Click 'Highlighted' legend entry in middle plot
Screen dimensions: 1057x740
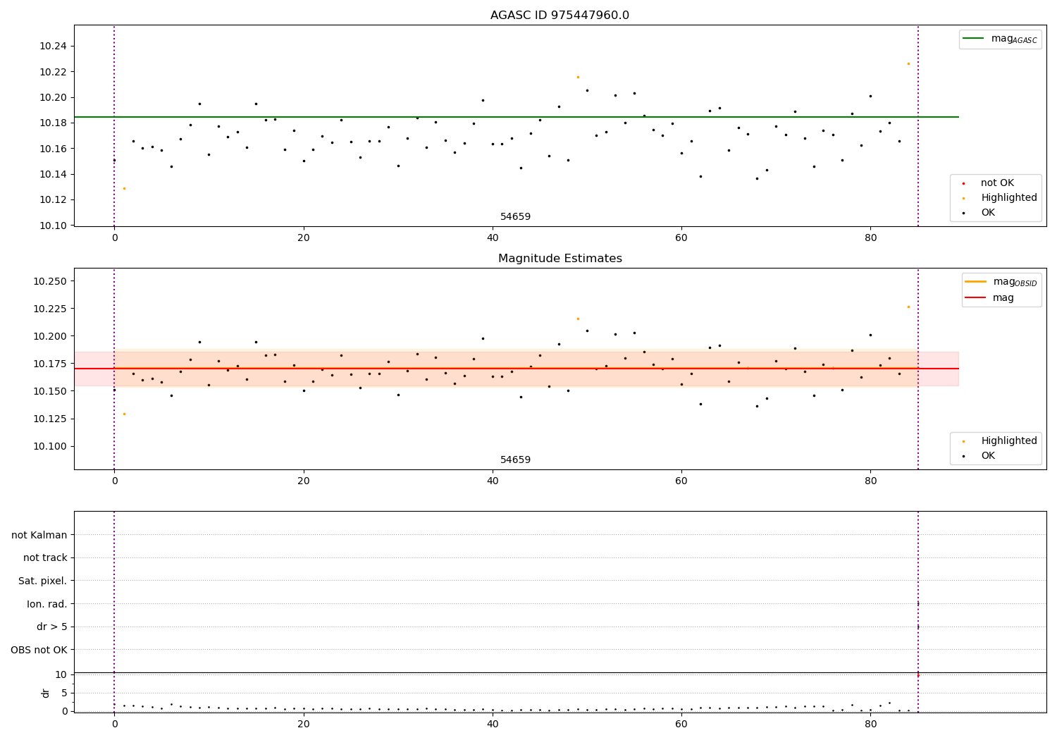[1008, 441]
